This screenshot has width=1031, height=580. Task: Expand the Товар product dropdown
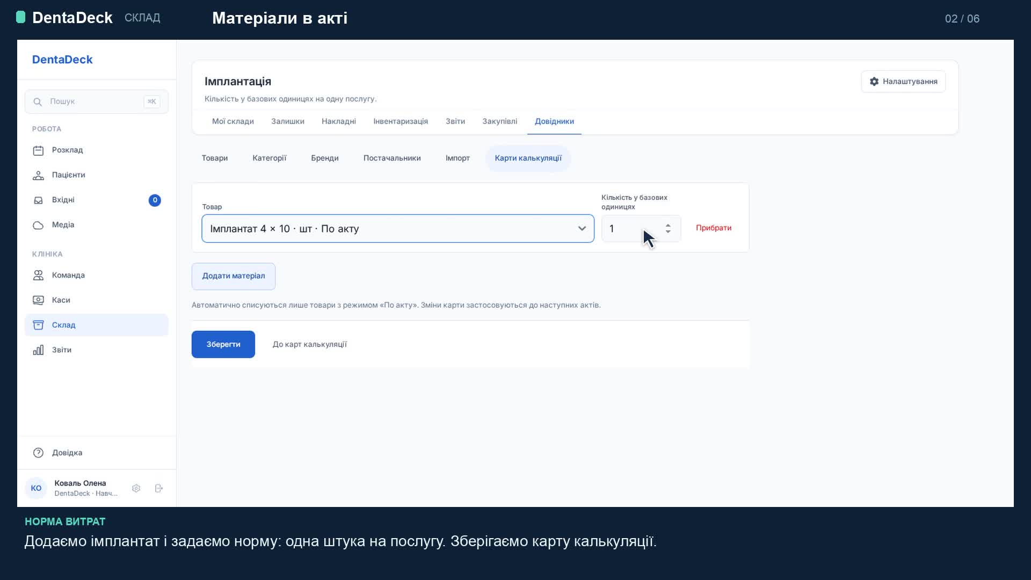click(x=398, y=229)
